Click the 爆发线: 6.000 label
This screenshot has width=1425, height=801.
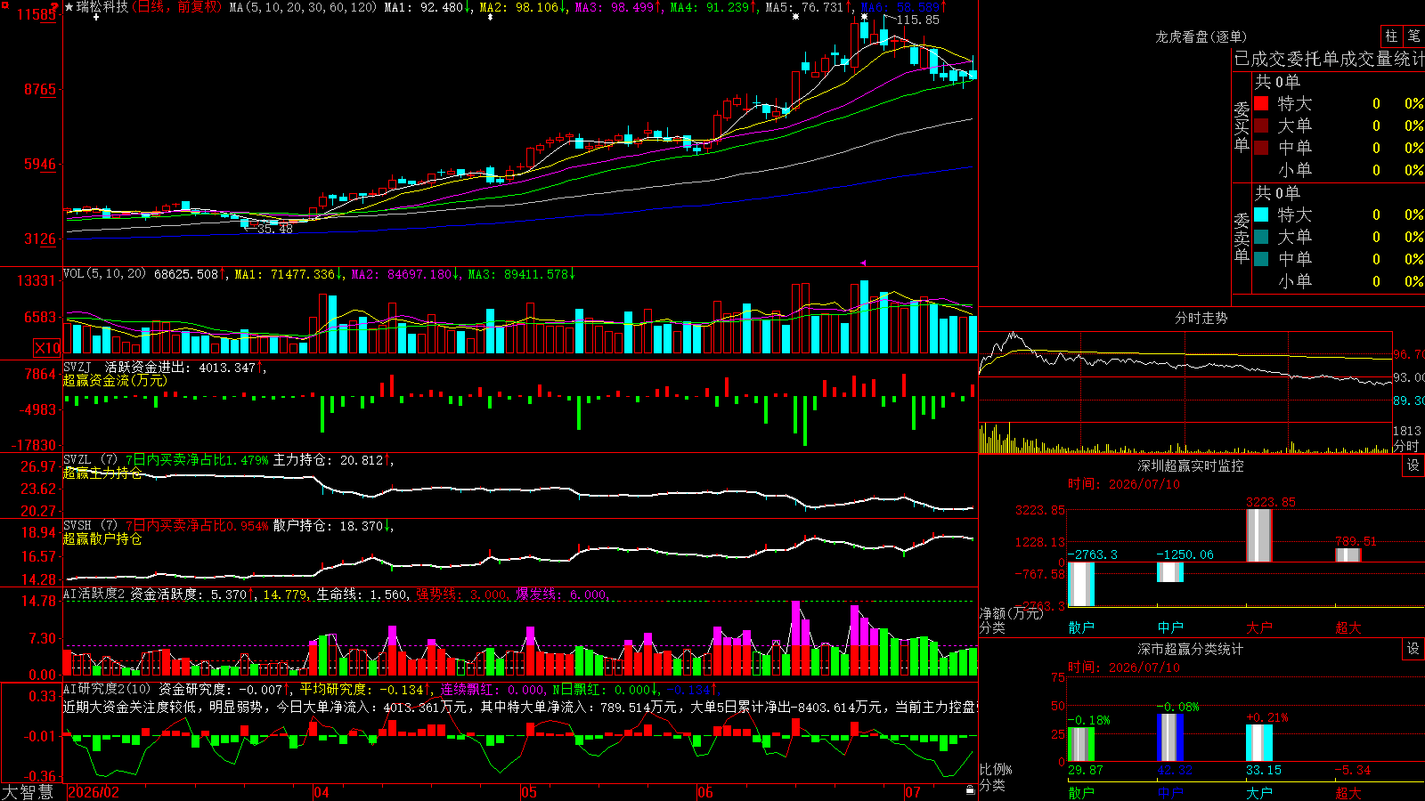coord(561,594)
